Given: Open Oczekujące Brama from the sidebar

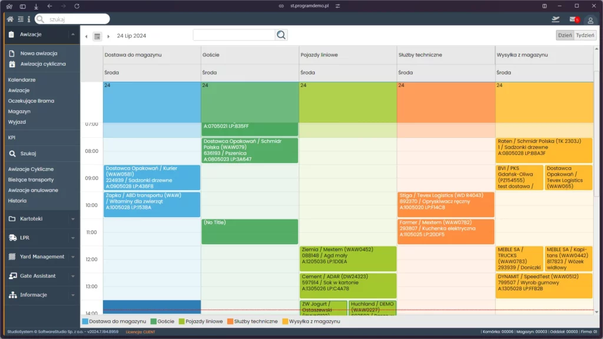Looking at the screenshot, I should (x=31, y=101).
